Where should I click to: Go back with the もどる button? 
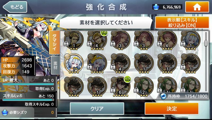tap(15, 7)
